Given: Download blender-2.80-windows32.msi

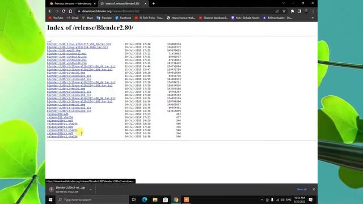Looking at the screenshot, I should click(67, 53).
